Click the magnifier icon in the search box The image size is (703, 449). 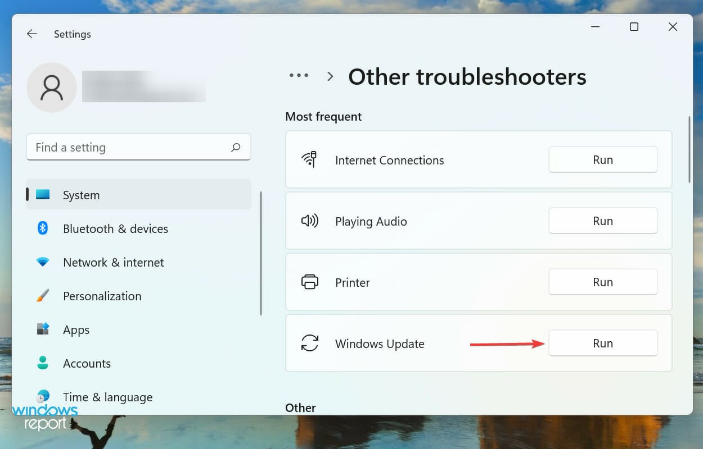[x=236, y=147]
